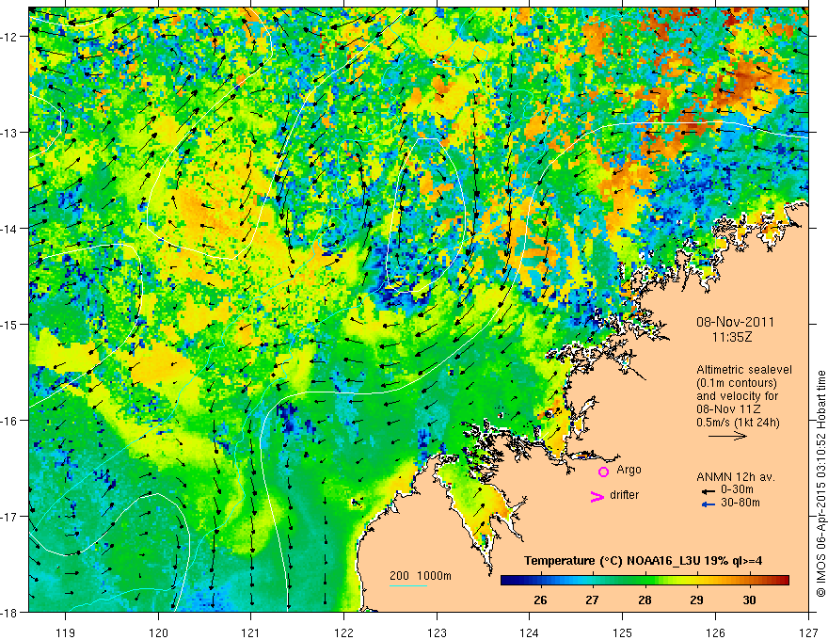Click the IMOS copyright timestamp text
This screenshot has height=640, width=828.
[x=821, y=484]
